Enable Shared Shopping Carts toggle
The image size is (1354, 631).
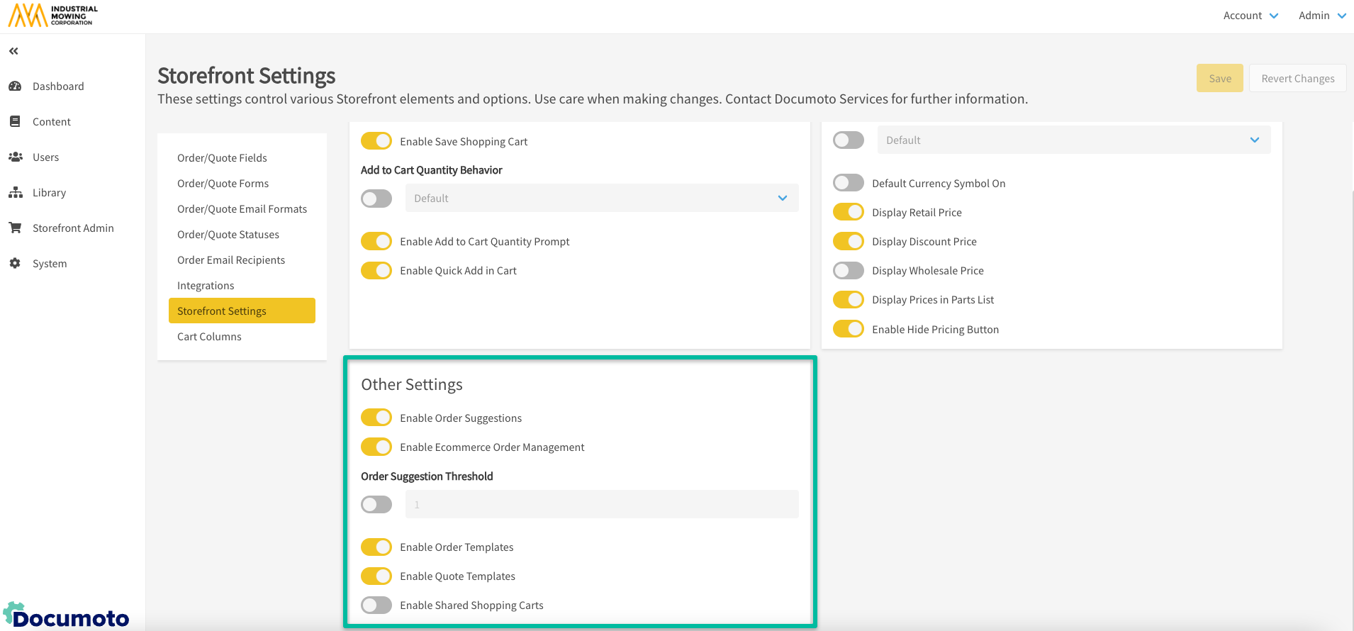(x=376, y=605)
